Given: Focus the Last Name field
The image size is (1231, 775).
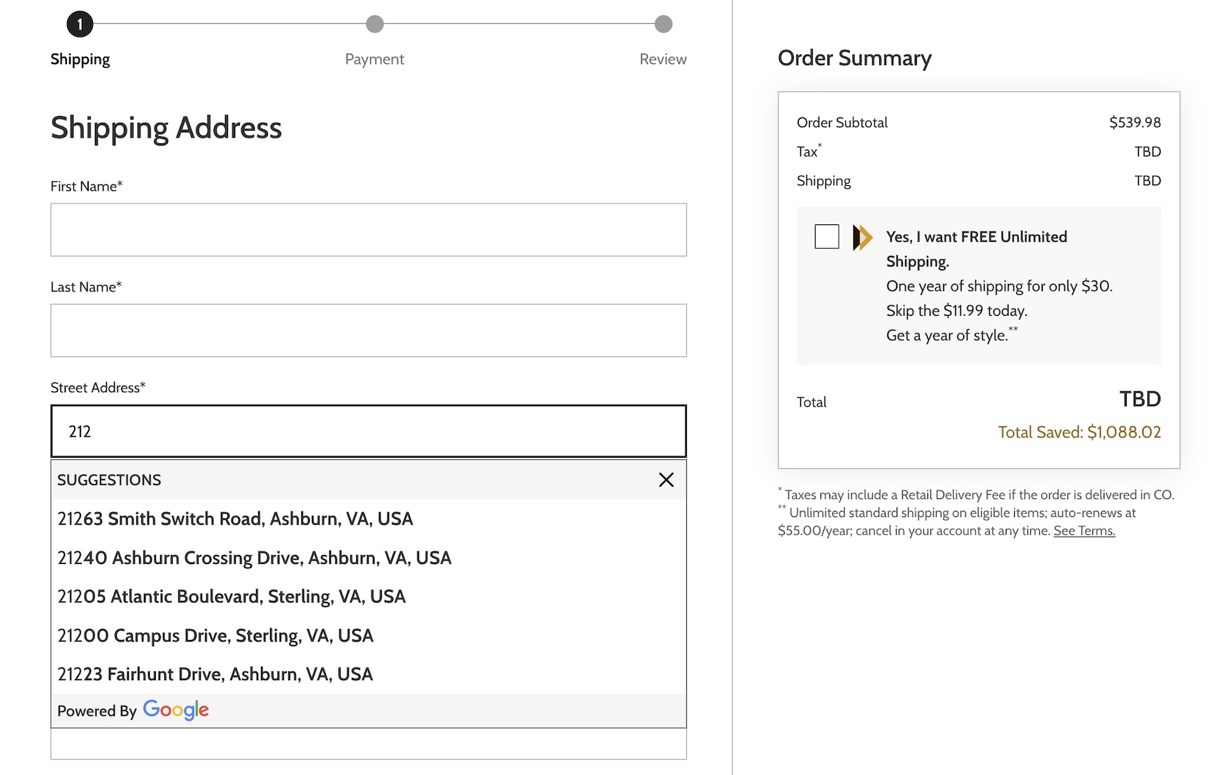Looking at the screenshot, I should point(368,331).
